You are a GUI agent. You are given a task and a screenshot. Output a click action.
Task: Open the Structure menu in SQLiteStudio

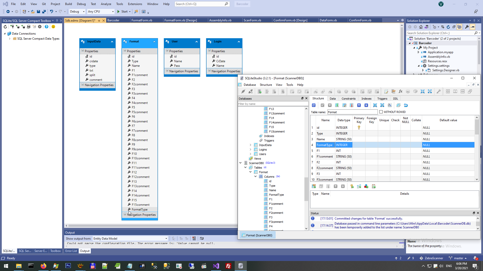click(x=266, y=85)
